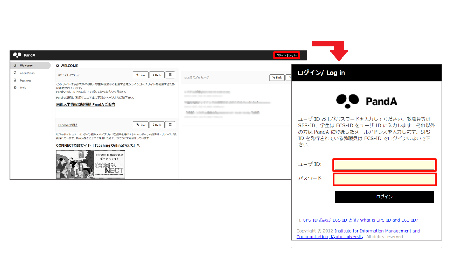The image size is (467, 262).
Task: Expand 本サイトについて panel to fullscreen
Action: pos(170,75)
